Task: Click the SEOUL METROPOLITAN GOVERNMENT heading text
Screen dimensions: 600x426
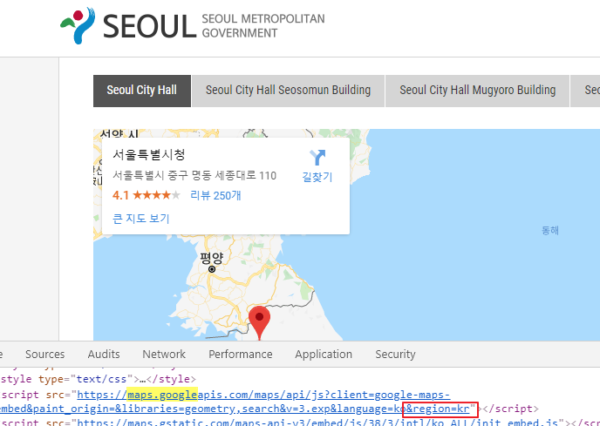Action: pyautogui.click(x=263, y=25)
